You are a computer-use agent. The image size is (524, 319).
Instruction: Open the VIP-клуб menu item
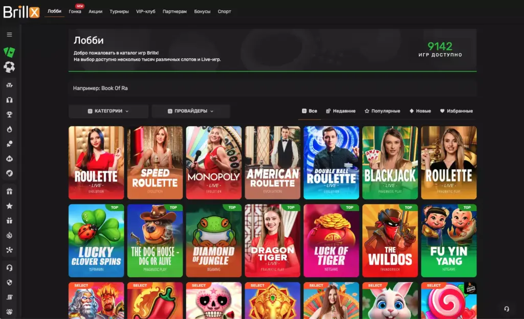[x=146, y=11]
